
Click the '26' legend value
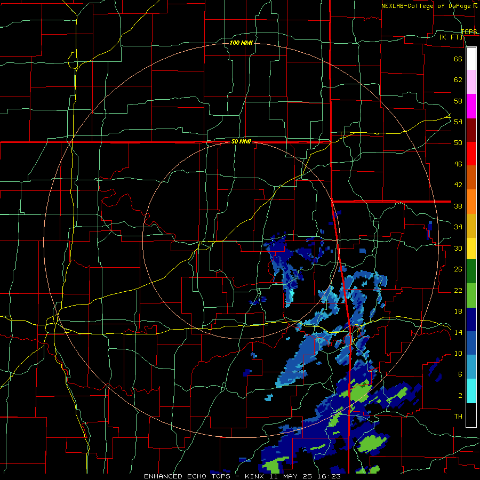pos(458,269)
